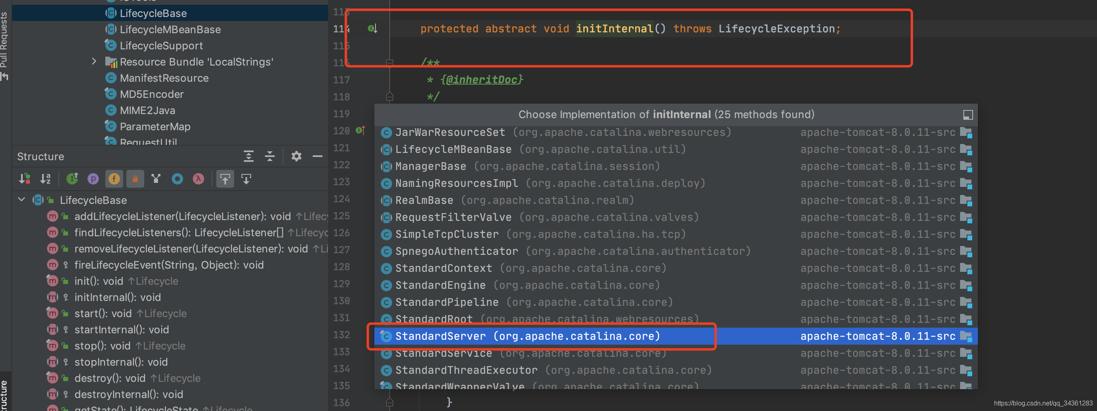Viewport: 1097px width, 411px height.
Task: Toggle Group by fork-shaped icon
Action: 156,179
